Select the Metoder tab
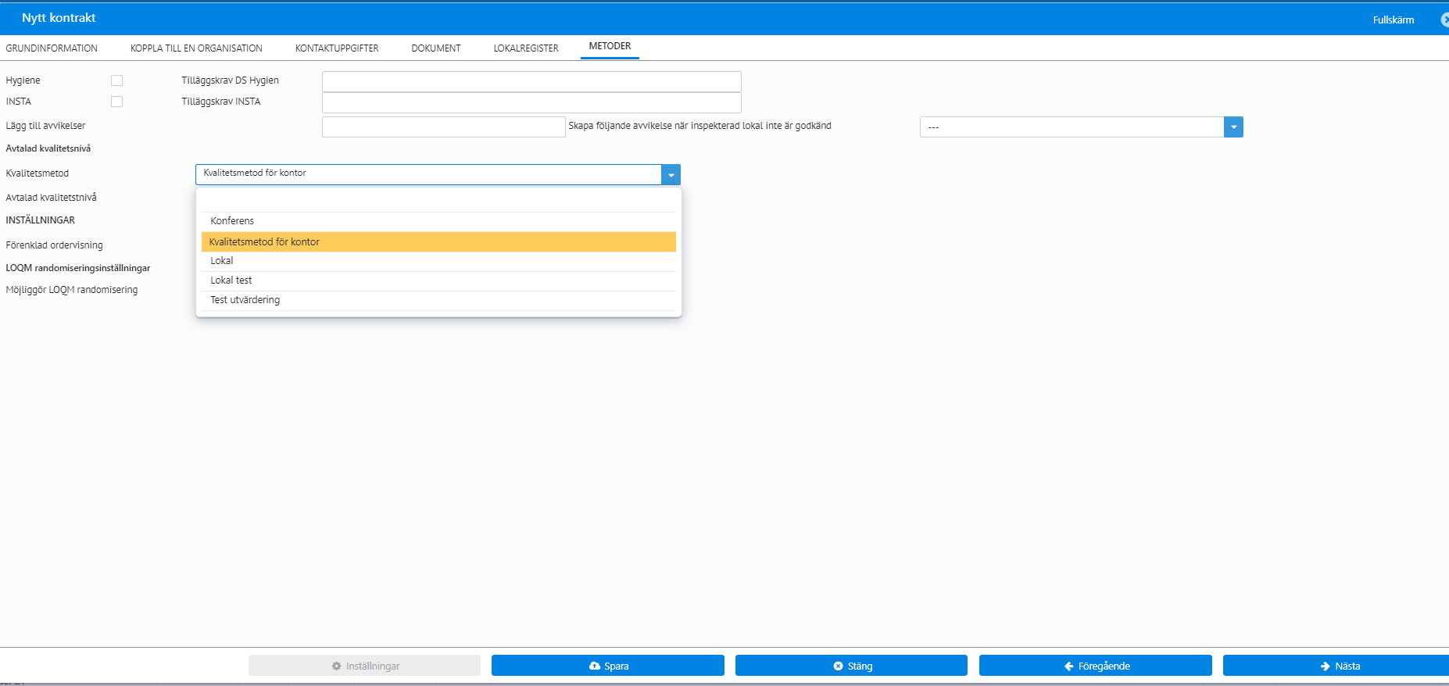The height and width of the screenshot is (686, 1449). click(x=610, y=46)
